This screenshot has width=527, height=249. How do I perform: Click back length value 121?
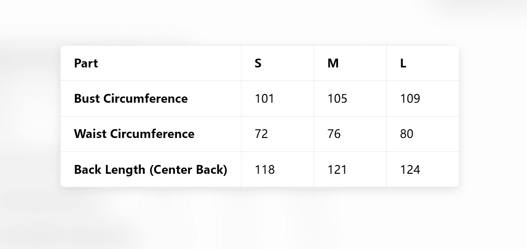pyautogui.click(x=337, y=170)
